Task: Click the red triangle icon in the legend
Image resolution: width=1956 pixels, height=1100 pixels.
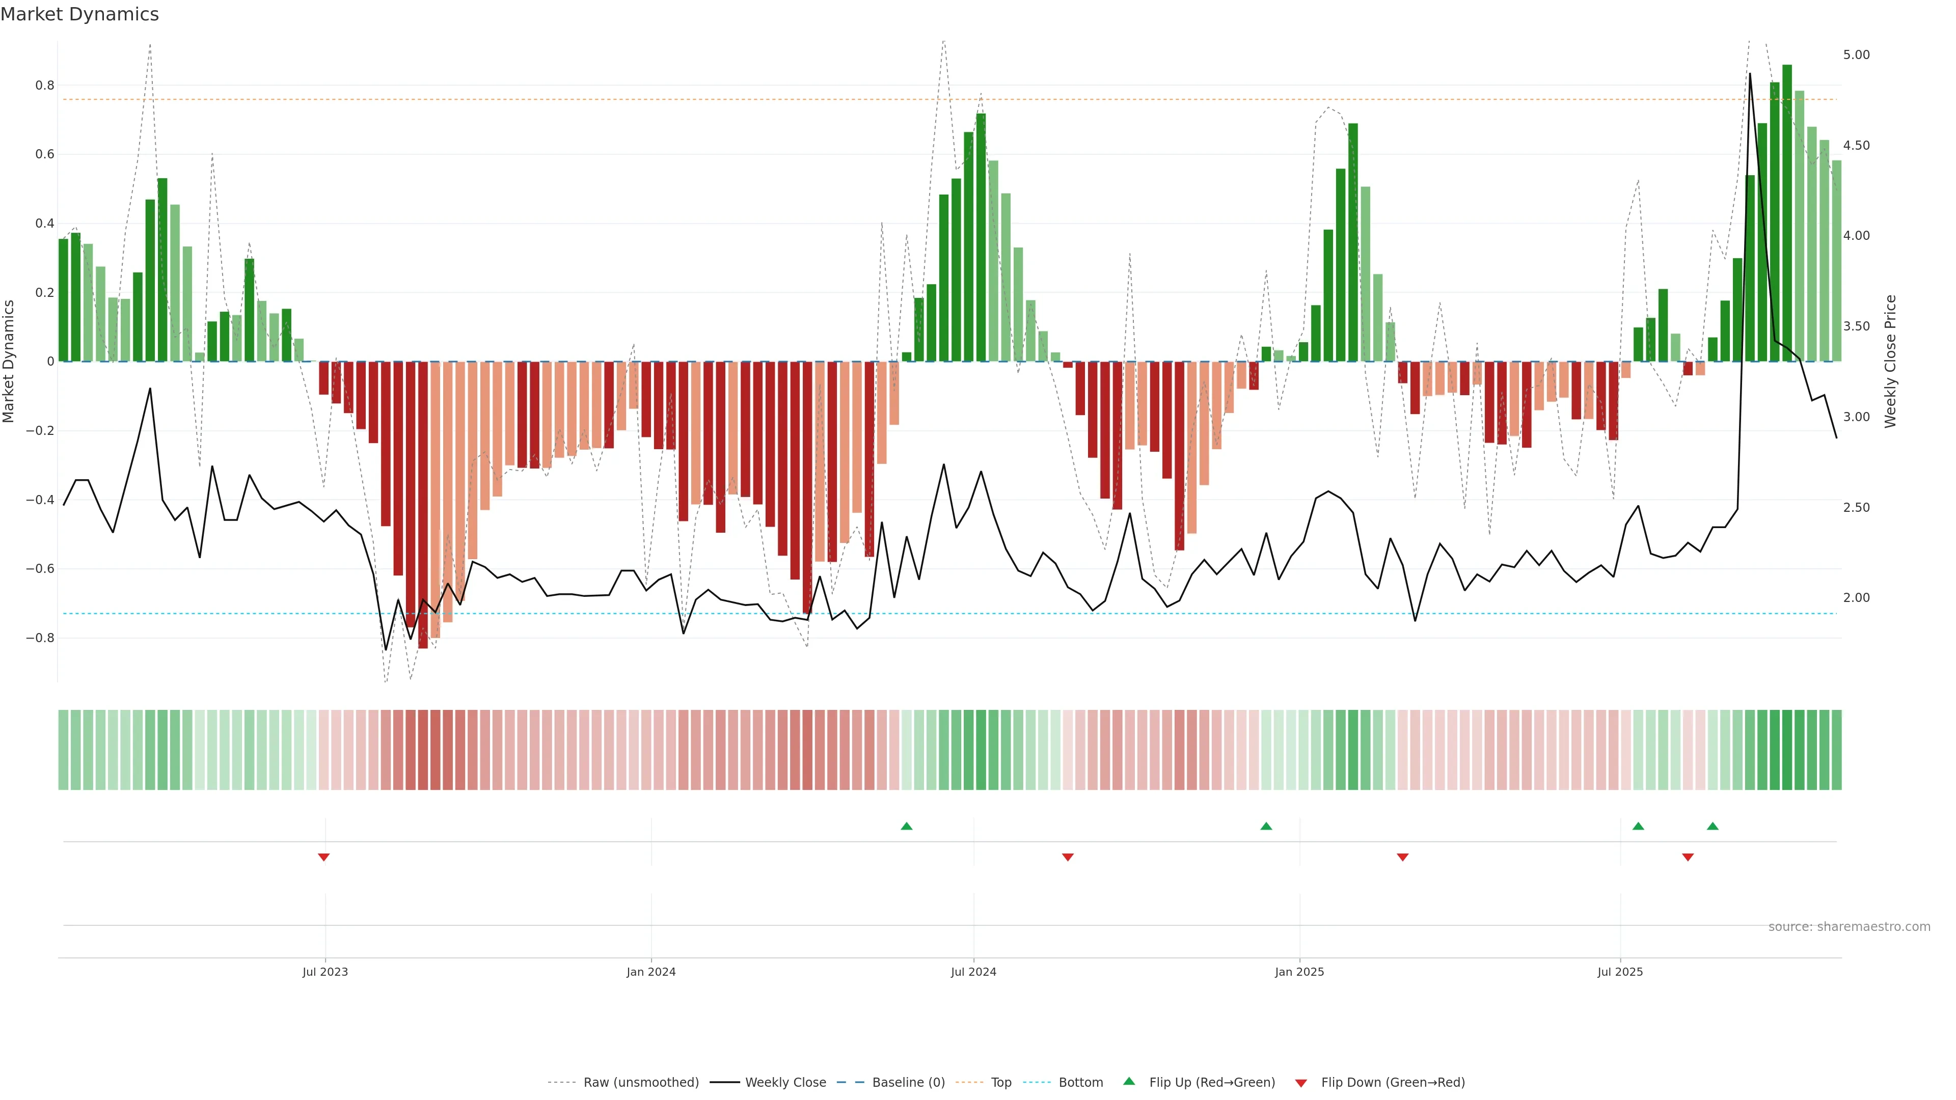Action: (x=1301, y=1083)
